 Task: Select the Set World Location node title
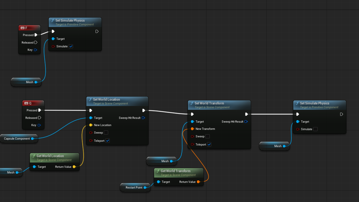tap(107, 99)
